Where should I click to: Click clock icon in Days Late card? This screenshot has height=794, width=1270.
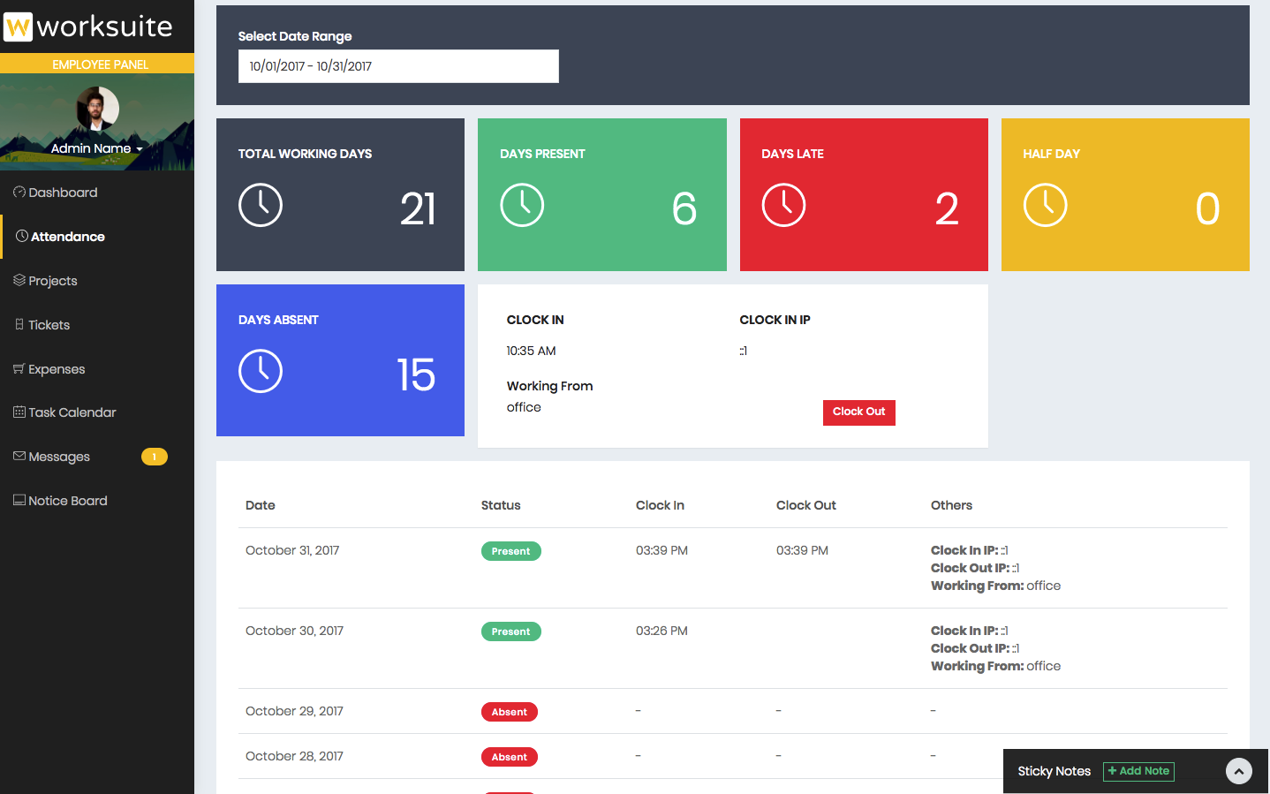click(x=783, y=206)
